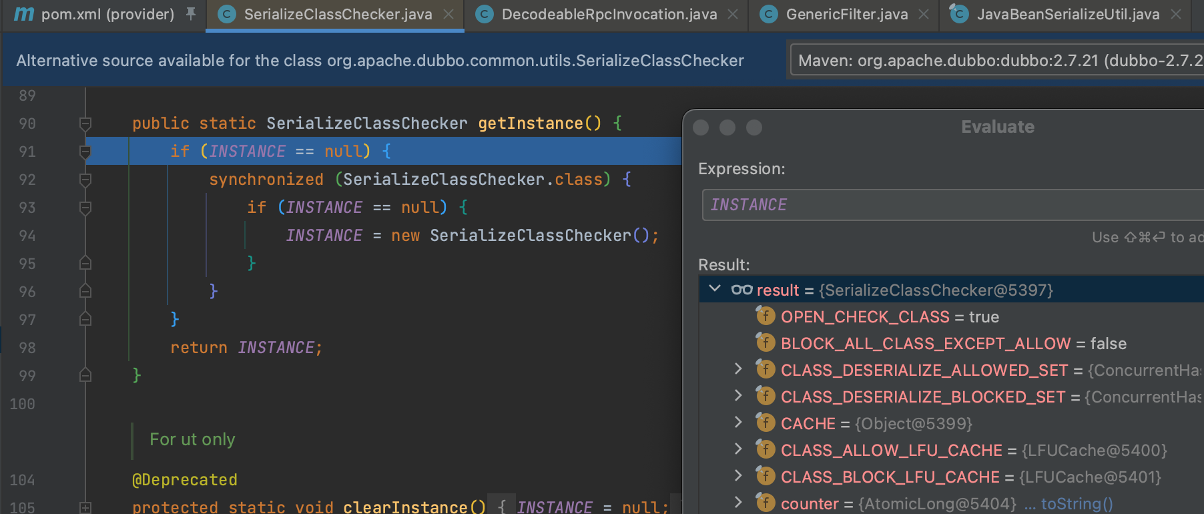
Task: Expand folded clearInstance method at line 105
Action: (x=85, y=508)
